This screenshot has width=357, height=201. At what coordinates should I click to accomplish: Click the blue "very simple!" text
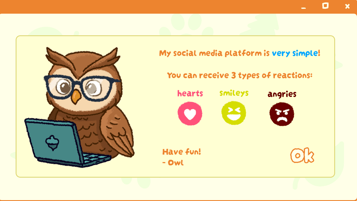point(296,53)
